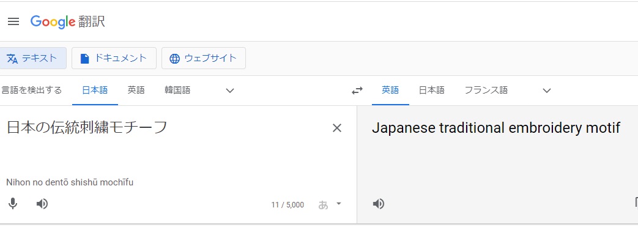Select the テキスト translation mode
This screenshot has width=638, height=227.
pos(32,58)
